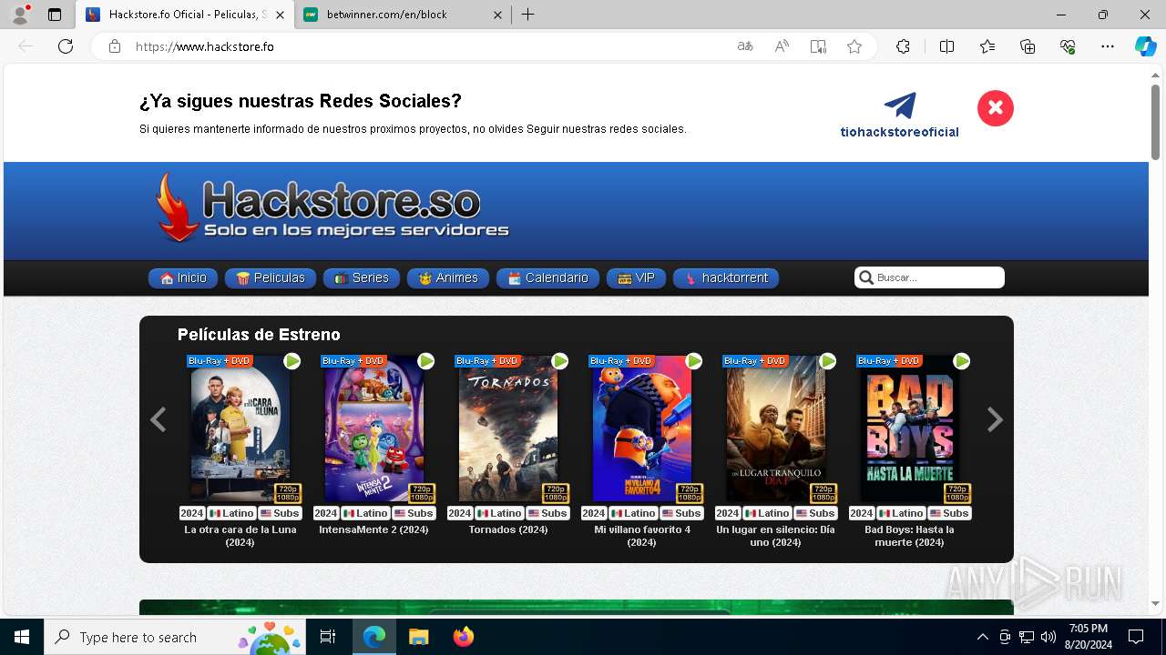Open Collections in Edge toolbar
Image resolution: width=1166 pixels, height=655 pixels.
click(1028, 46)
